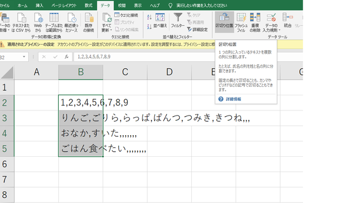Run Flash Fill (フラッシュフィル)
This screenshot has height=203, width=362.
tap(241, 22)
